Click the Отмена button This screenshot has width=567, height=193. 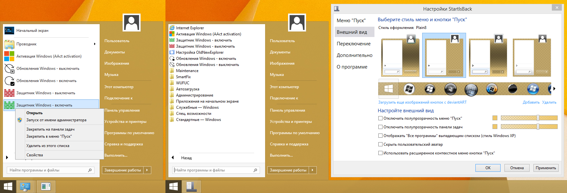coord(517,168)
